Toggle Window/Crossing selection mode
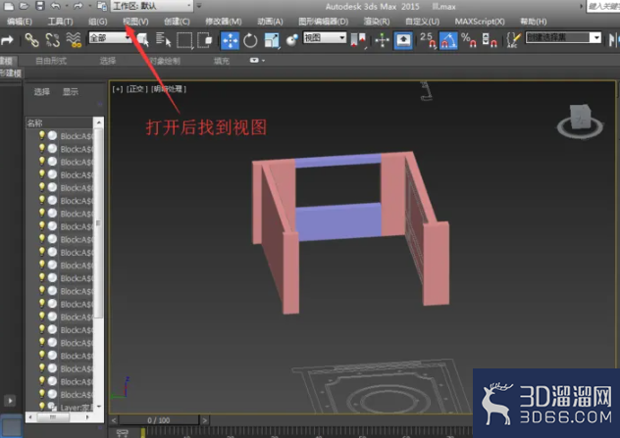 pos(205,40)
